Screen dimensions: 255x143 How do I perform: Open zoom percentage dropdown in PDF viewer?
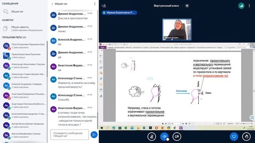[x=235, y=124]
